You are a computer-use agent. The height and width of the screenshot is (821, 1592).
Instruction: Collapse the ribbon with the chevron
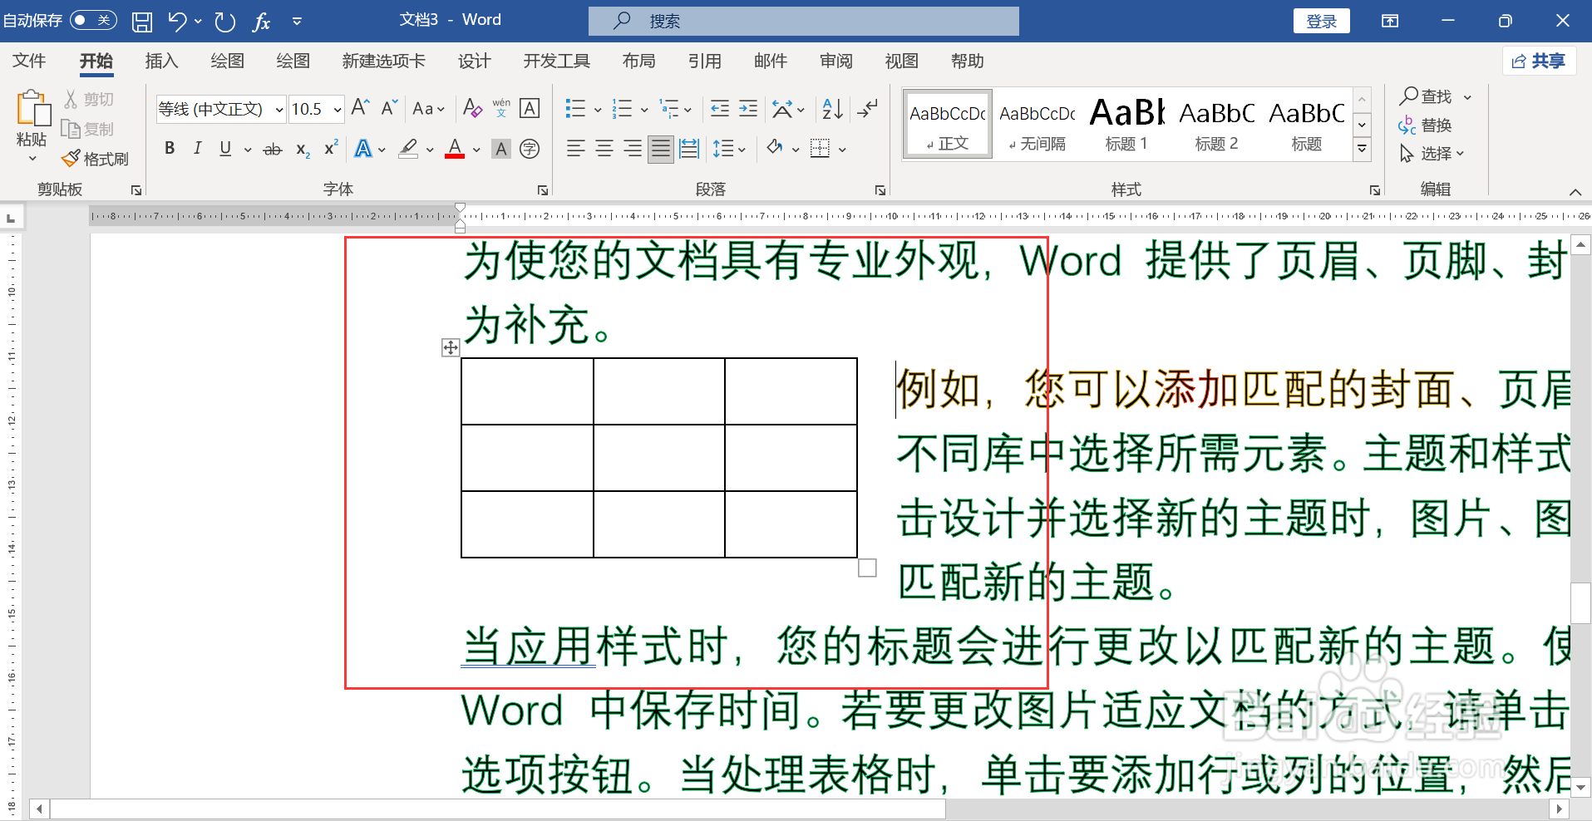pyautogui.click(x=1575, y=192)
